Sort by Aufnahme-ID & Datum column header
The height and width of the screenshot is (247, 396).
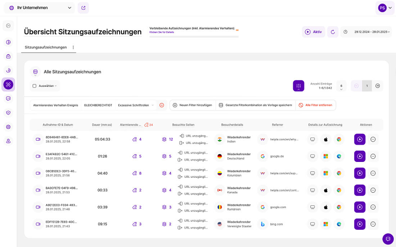tap(58, 125)
